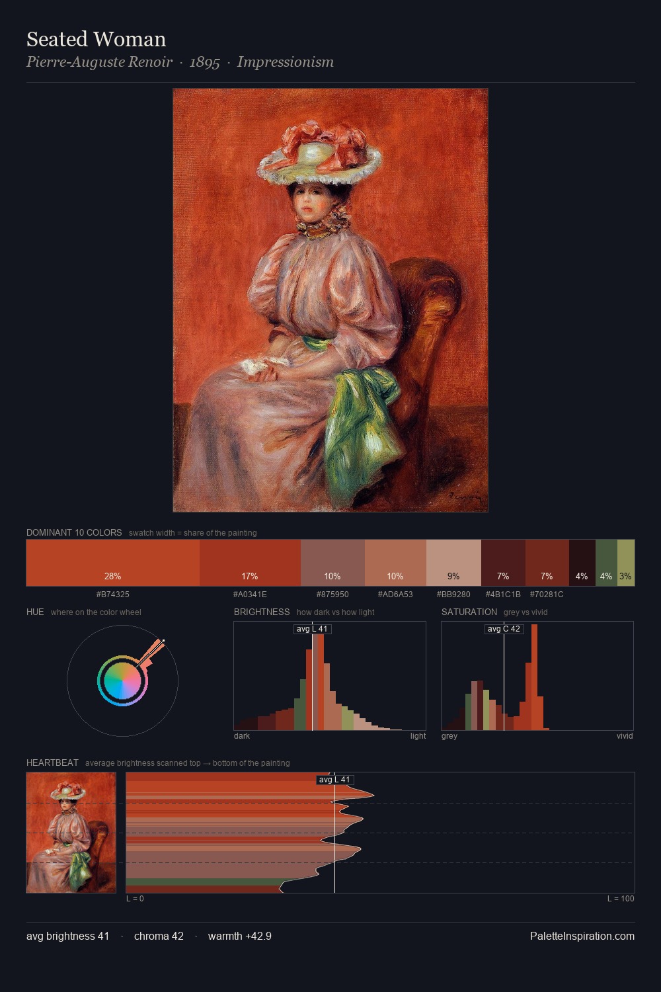Screen dimensions: 661x992
Task: Click the "#4B1C1B" hex code label
Action: click(503, 595)
